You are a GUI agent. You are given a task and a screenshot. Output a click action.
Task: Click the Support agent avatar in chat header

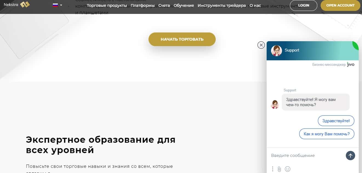click(277, 50)
